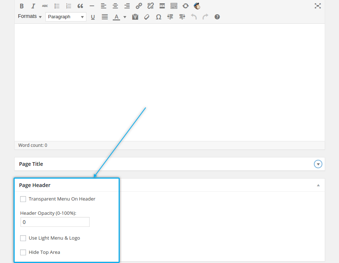
Task: Toggle bold formatting in the editor toolbar
Action: click(x=22, y=6)
